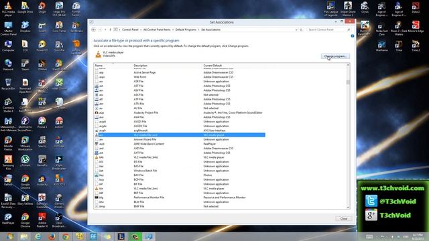Open Crysis desktop icon
Screen dimensions: 429x241
tap(365, 7)
